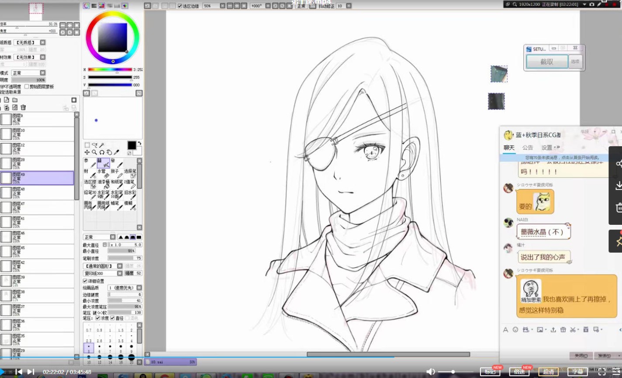Open the layer blend 模式 dropdown
This screenshot has width=622, height=378.
click(42, 73)
